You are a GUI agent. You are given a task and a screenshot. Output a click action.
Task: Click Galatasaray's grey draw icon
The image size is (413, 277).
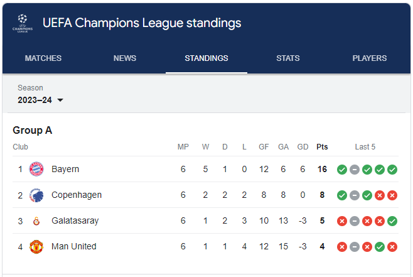tap(355, 221)
